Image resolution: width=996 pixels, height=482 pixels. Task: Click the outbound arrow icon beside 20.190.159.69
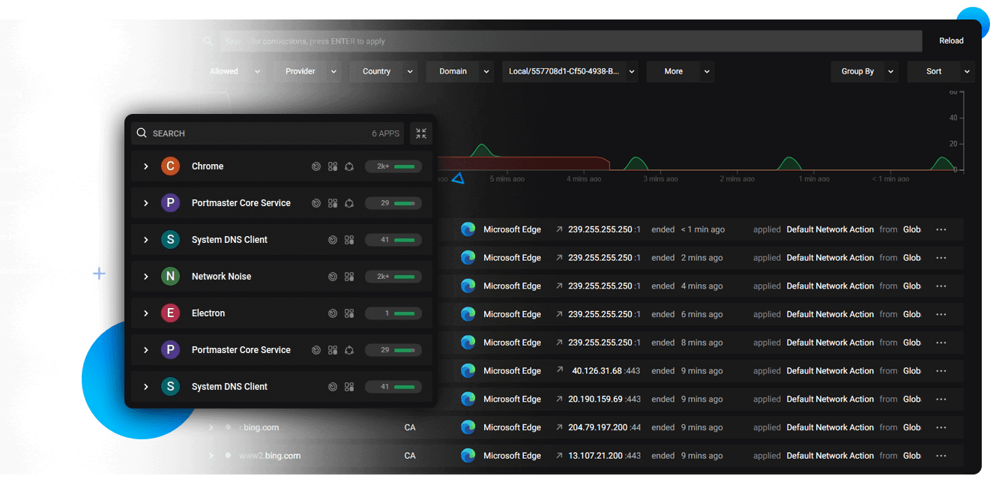(559, 399)
